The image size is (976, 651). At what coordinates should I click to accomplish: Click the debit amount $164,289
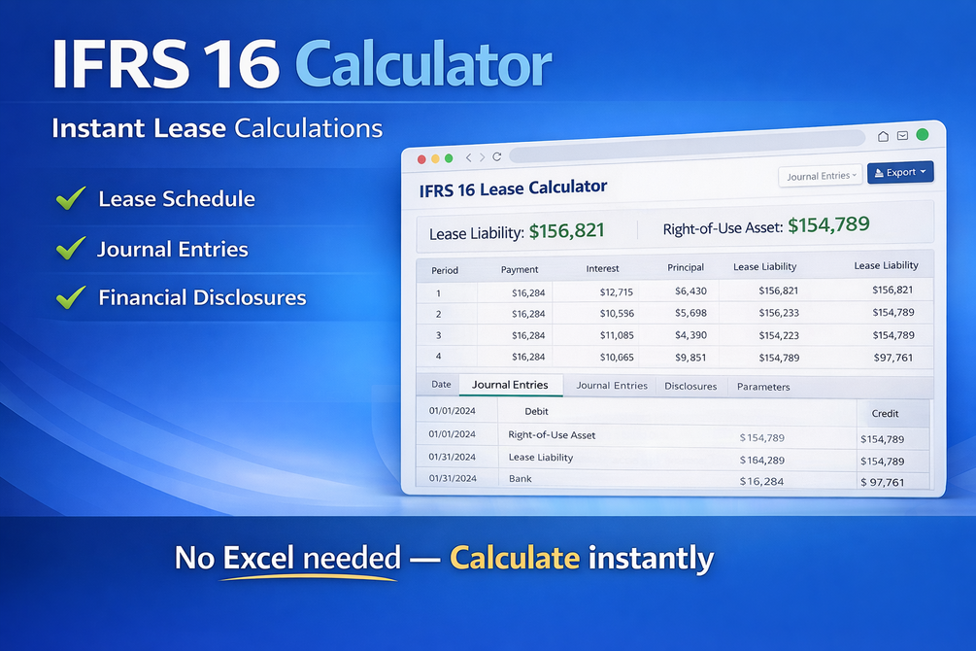coord(762,461)
